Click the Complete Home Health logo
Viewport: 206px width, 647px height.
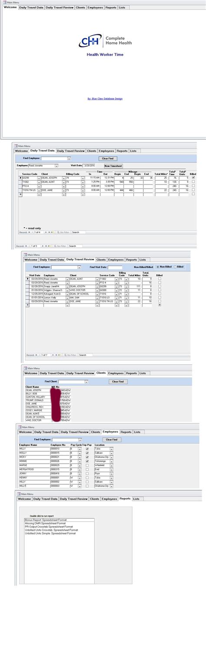[105, 40]
